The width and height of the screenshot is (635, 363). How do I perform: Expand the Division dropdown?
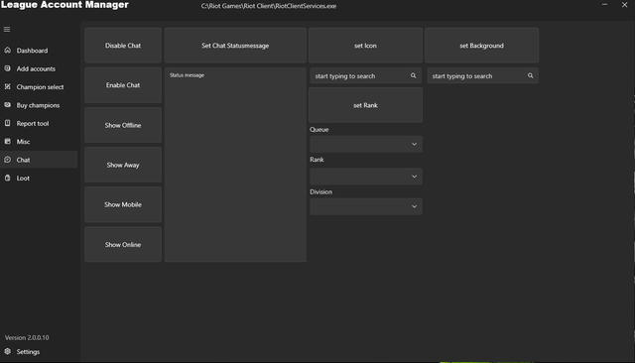point(366,206)
